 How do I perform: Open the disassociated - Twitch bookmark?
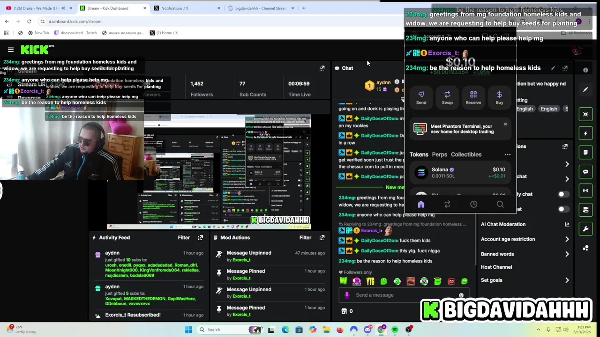[x=75, y=33]
